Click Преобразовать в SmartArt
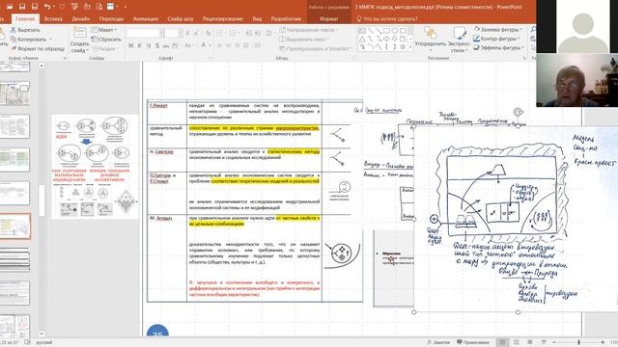 coord(315,49)
